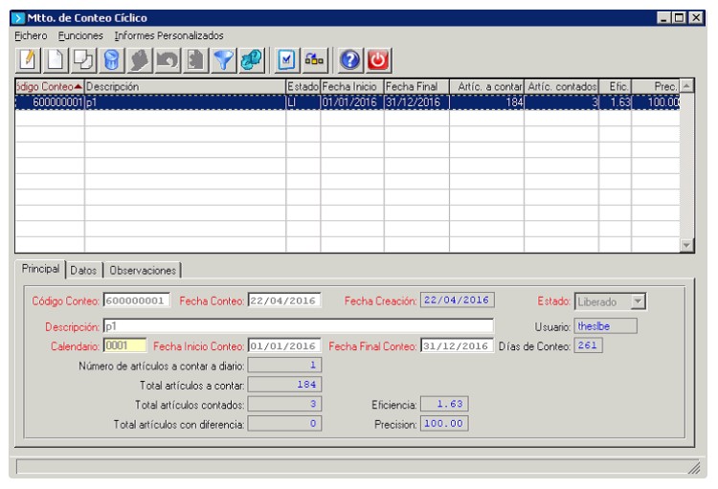Click the Total artículos con diferencia field
718x489 pixels.
pyautogui.click(x=284, y=424)
